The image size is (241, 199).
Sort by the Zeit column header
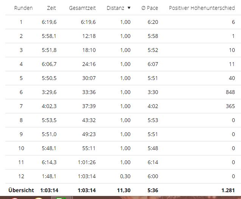click(51, 8)
